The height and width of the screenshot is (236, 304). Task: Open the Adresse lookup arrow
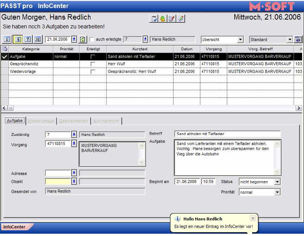[x=74, y=173]
